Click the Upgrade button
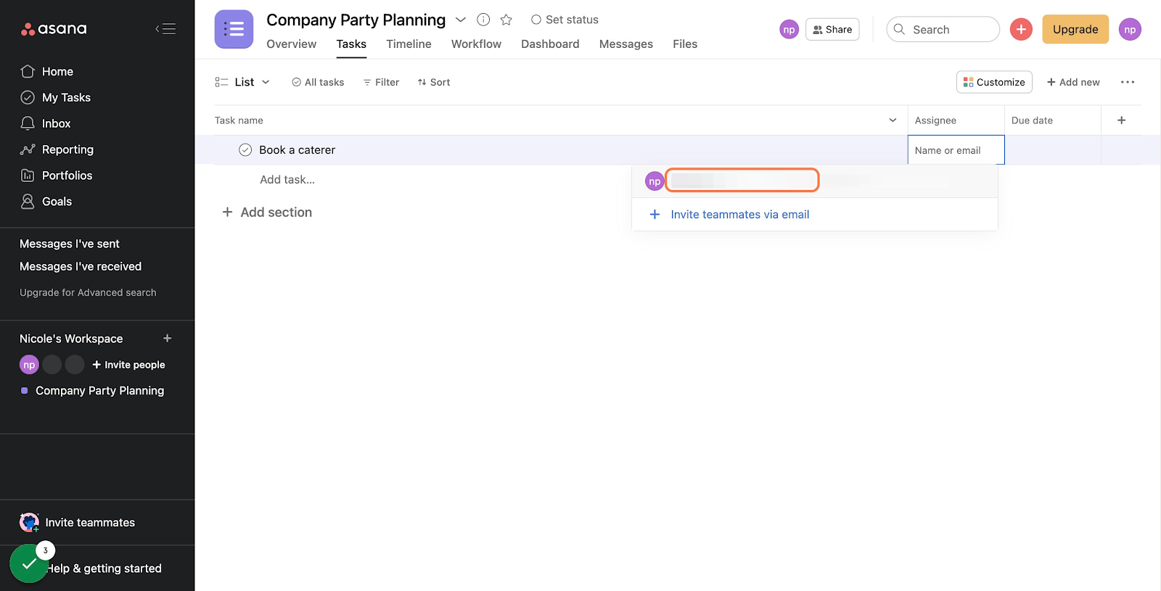 [1075, 29]
